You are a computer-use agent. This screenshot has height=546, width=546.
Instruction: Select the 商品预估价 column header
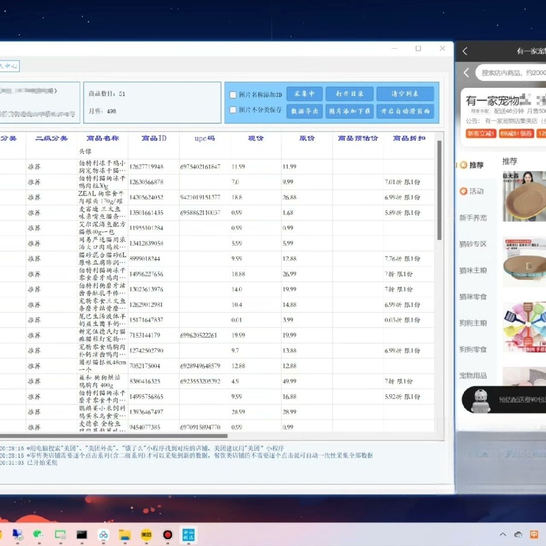[x=358, y=138]
